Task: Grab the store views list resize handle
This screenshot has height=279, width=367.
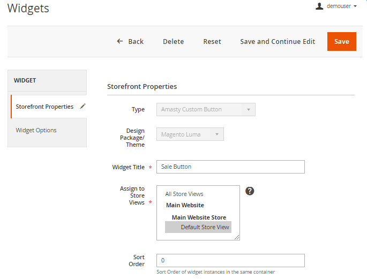Action: [237, 237]
